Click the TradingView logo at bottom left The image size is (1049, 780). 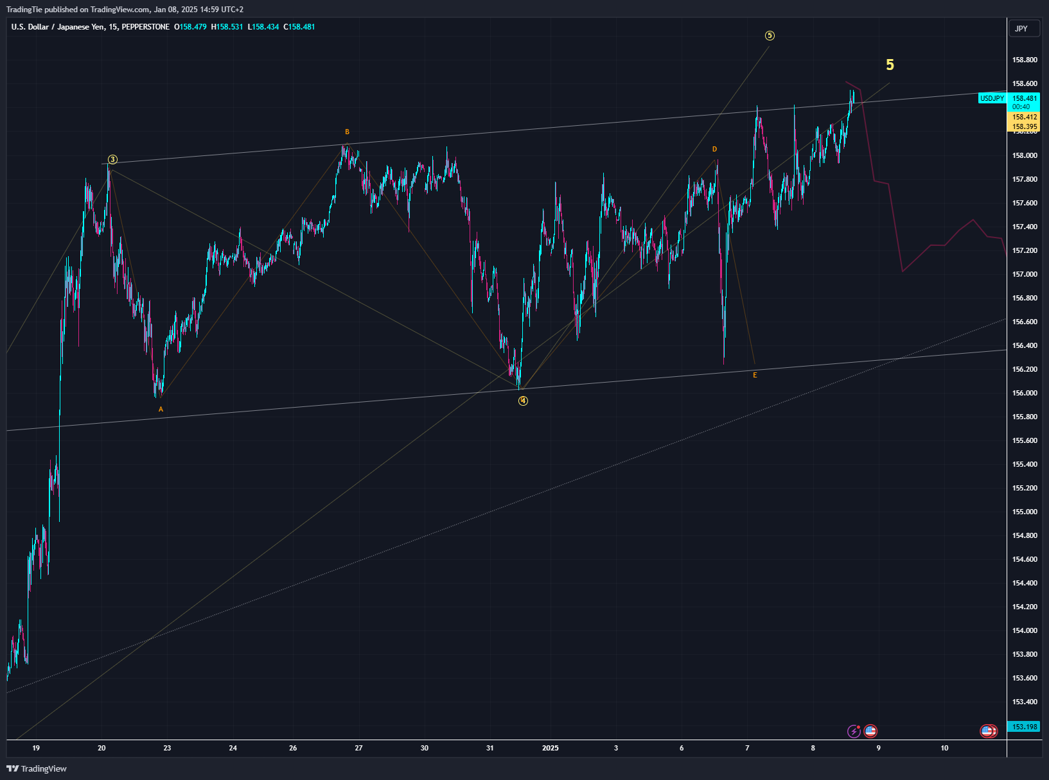click(x=37, y=768)
